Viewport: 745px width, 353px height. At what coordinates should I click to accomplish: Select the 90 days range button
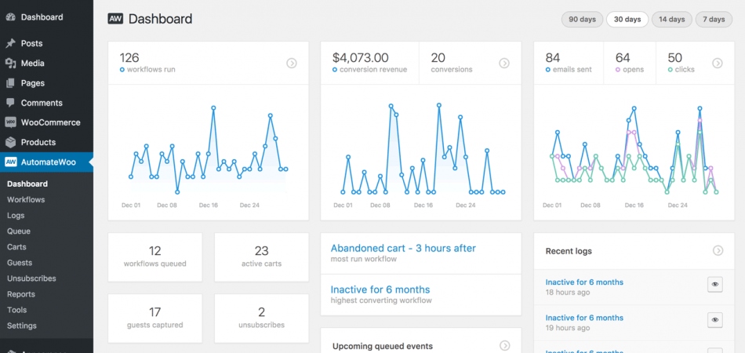tap(583, 20)
